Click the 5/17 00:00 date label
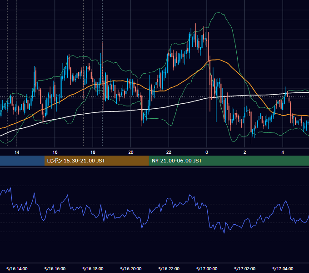The image size is (309, 273). (207, 268)
